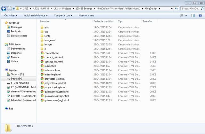Select the ajax folder icon
205x134 pixels.
click(x=42, y=27)
